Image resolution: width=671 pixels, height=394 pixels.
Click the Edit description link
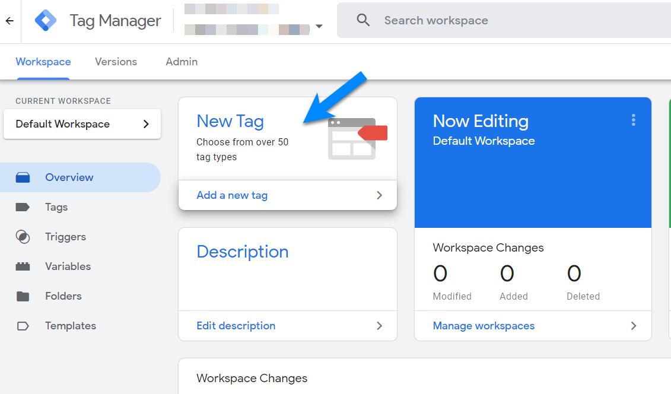(x=236, y=326)
